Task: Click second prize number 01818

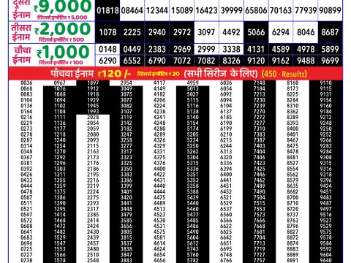Action: pos(107,10)
